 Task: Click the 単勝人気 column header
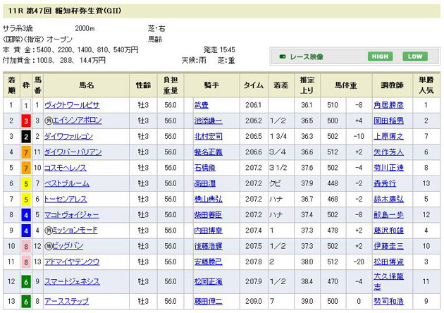(427, 85)
